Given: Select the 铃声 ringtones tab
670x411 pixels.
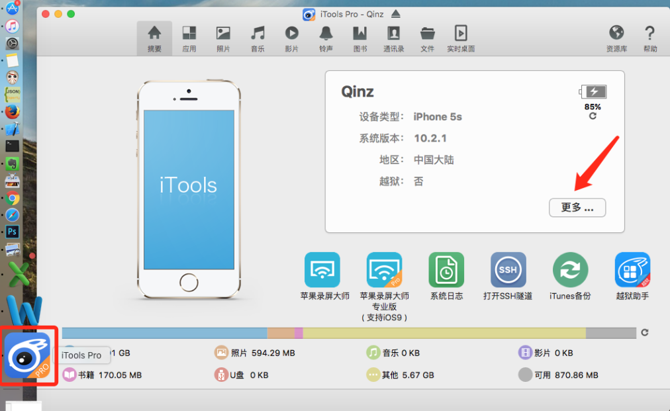Looking at the screenshot, I should [x=326, y=38].
